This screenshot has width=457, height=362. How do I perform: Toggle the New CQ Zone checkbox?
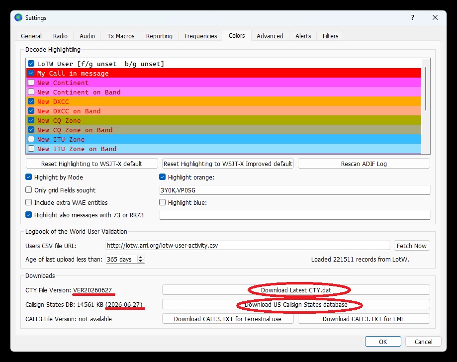31,120
